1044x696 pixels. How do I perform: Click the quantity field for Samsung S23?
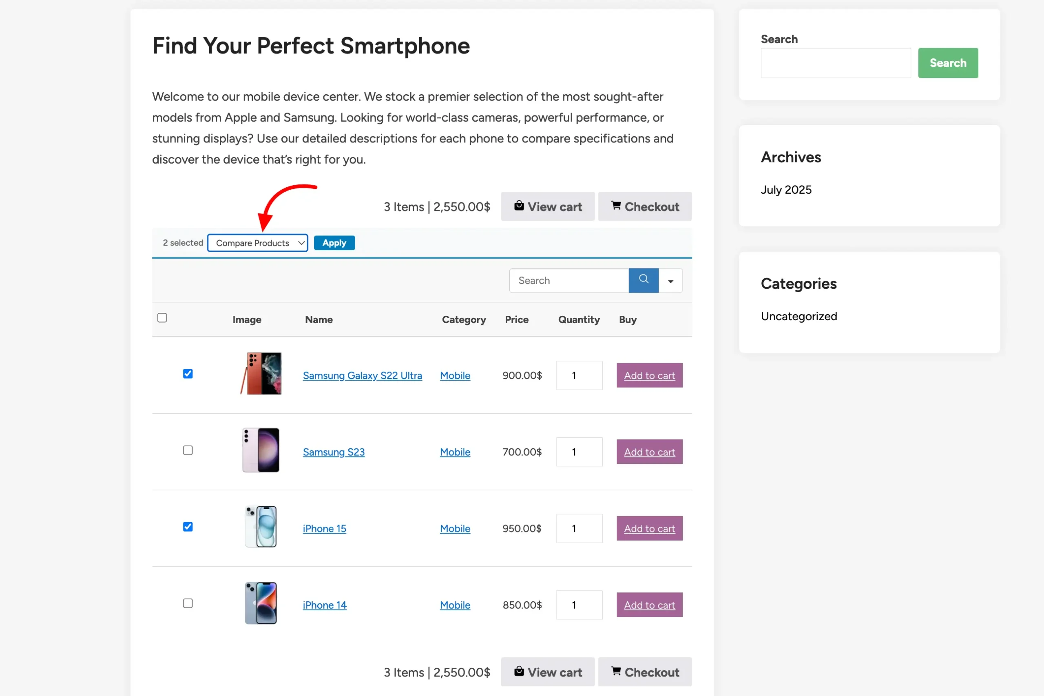pyautogui.click(x=580, y=452)
